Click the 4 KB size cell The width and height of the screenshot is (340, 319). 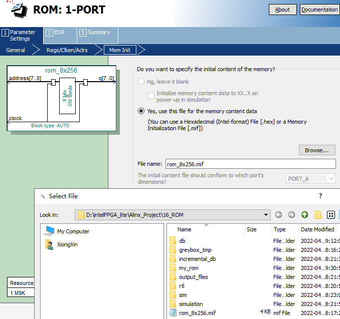pos(265,311)
